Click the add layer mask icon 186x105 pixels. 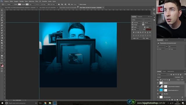click(172, 100)
